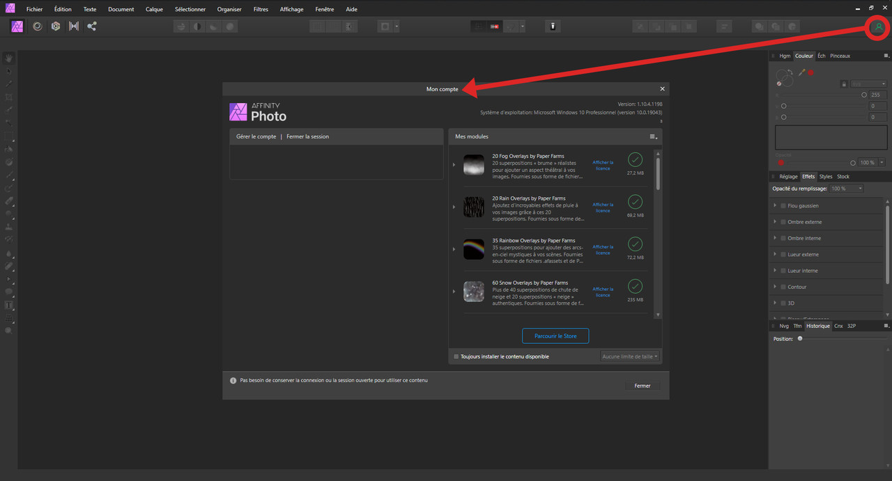
Task: Open Afficher la licence for 60 Snow Overlays
Action: [603, 292]
